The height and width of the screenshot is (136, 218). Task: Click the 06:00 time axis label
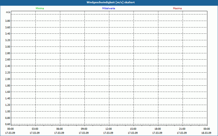(59, 129)
